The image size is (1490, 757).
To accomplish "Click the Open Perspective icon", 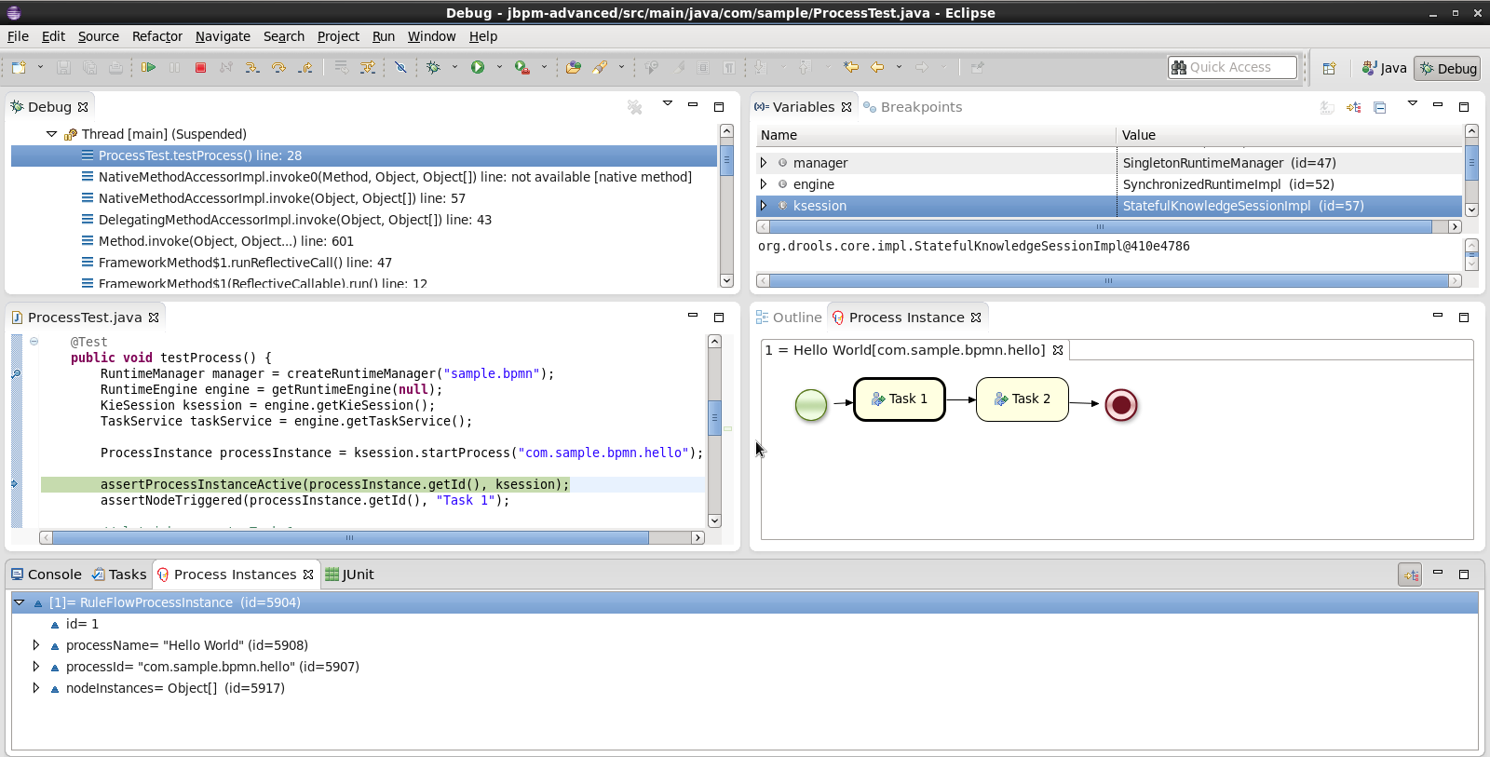I will pos(1329,68).
